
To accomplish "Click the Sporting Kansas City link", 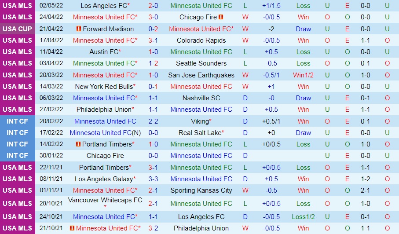I will (201, 190).
